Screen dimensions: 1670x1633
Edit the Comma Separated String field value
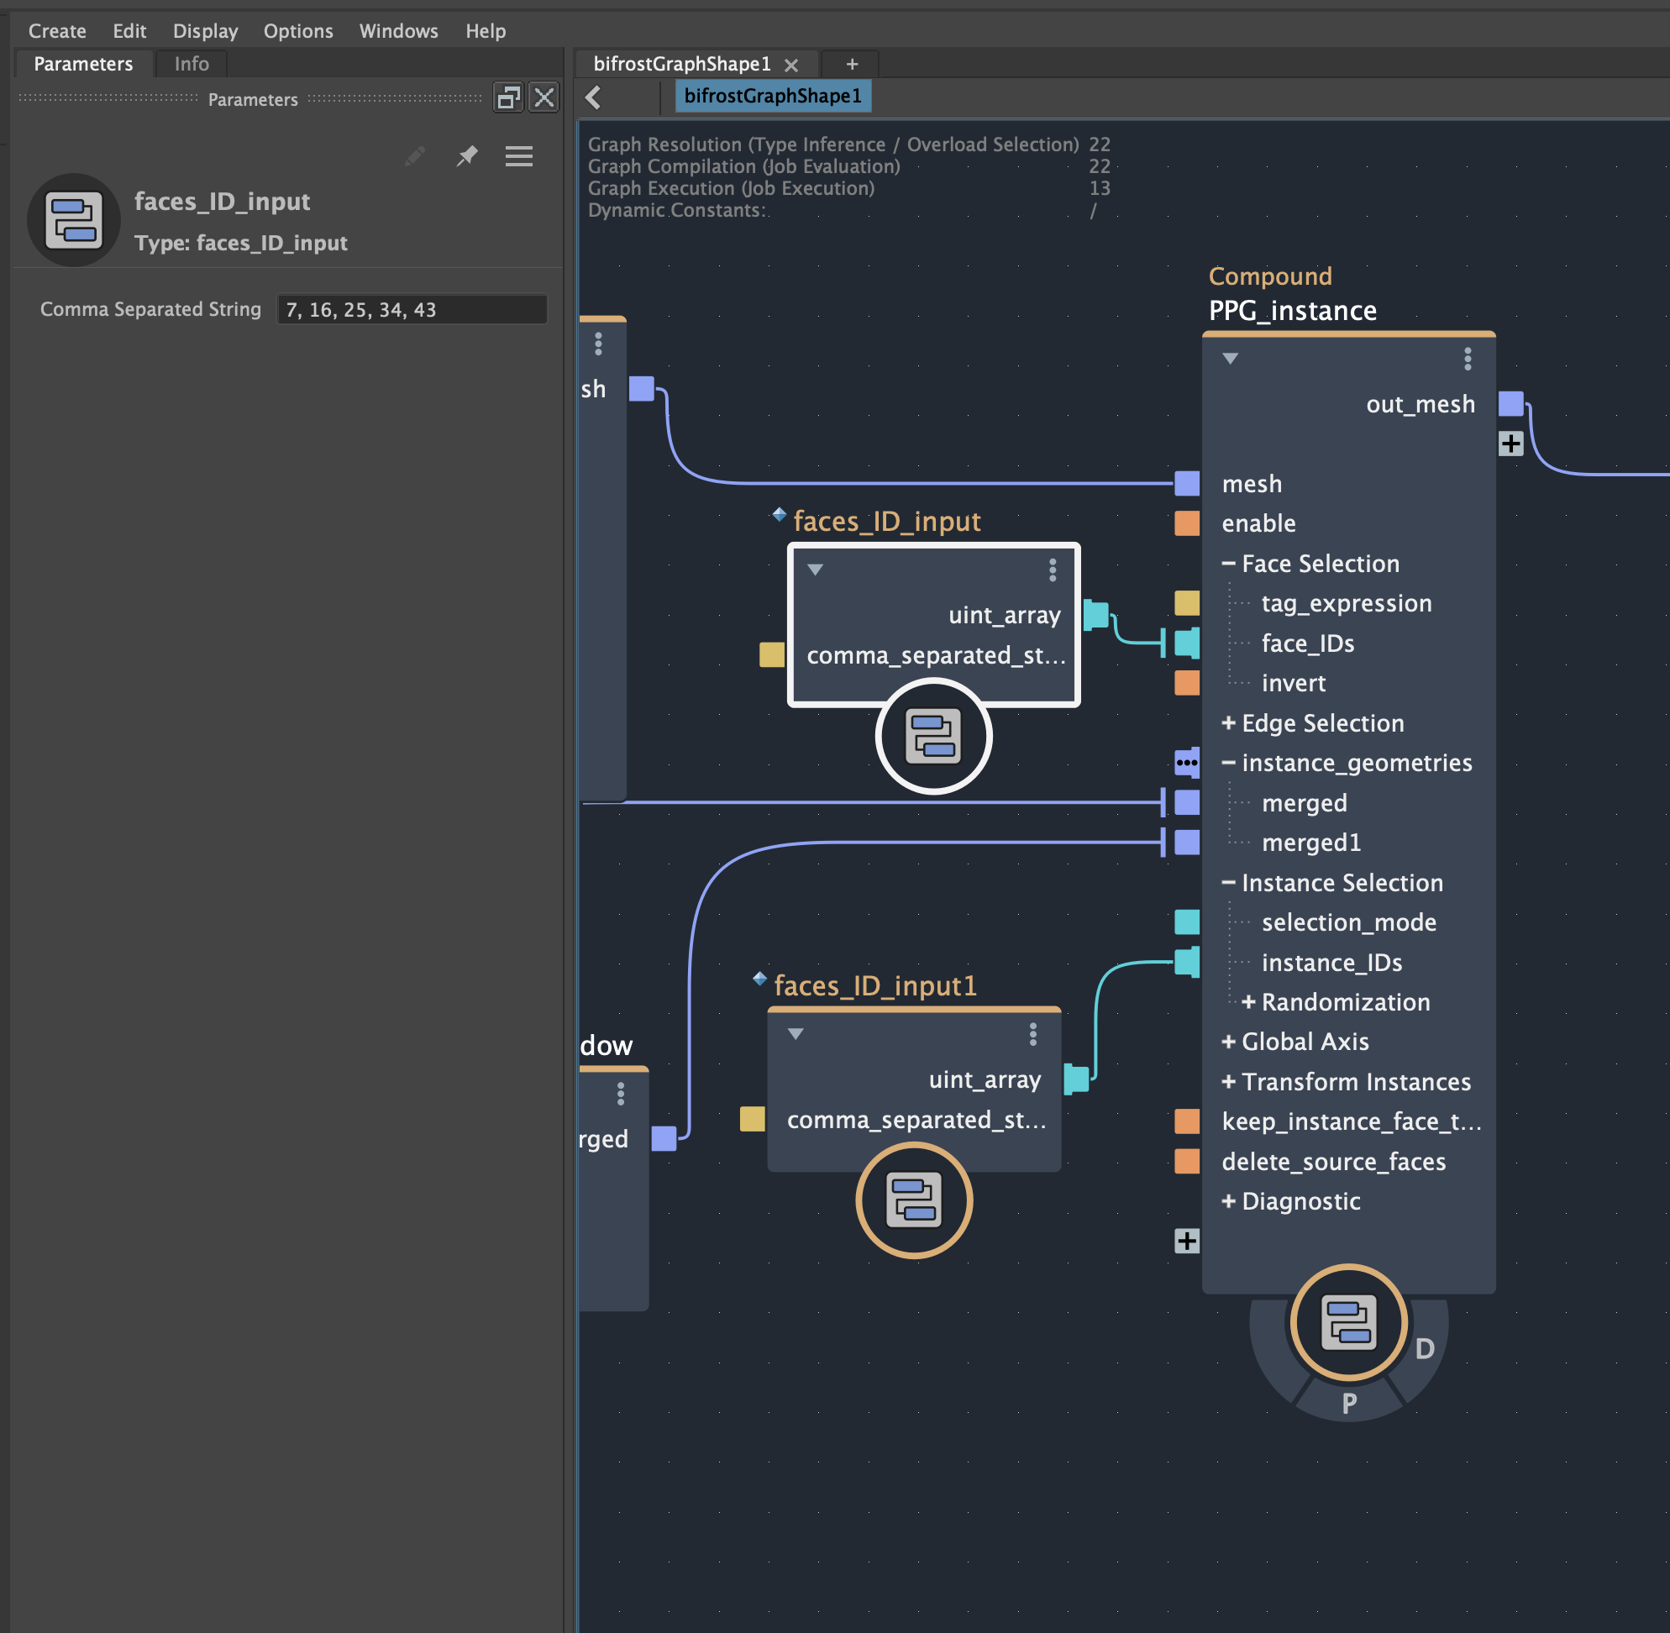pos(412,309)
